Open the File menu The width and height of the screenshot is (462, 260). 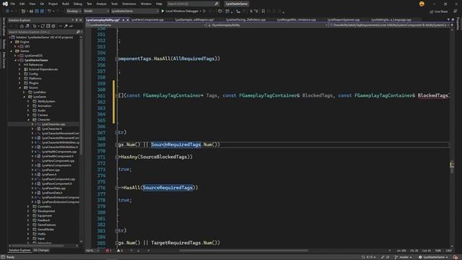pos(13,4)
